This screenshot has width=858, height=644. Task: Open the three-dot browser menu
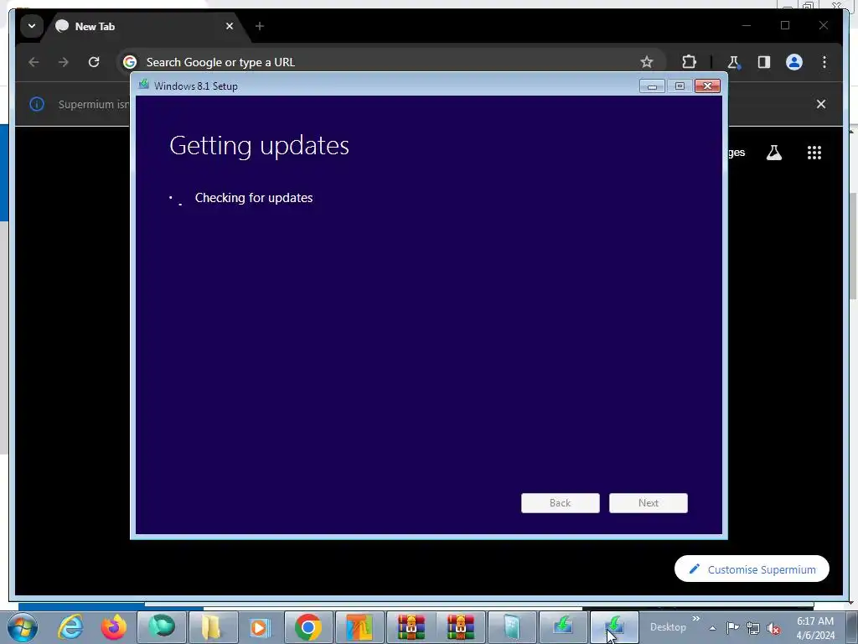824,62
